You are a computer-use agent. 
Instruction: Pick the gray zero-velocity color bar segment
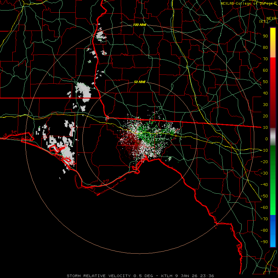point(273,137)
